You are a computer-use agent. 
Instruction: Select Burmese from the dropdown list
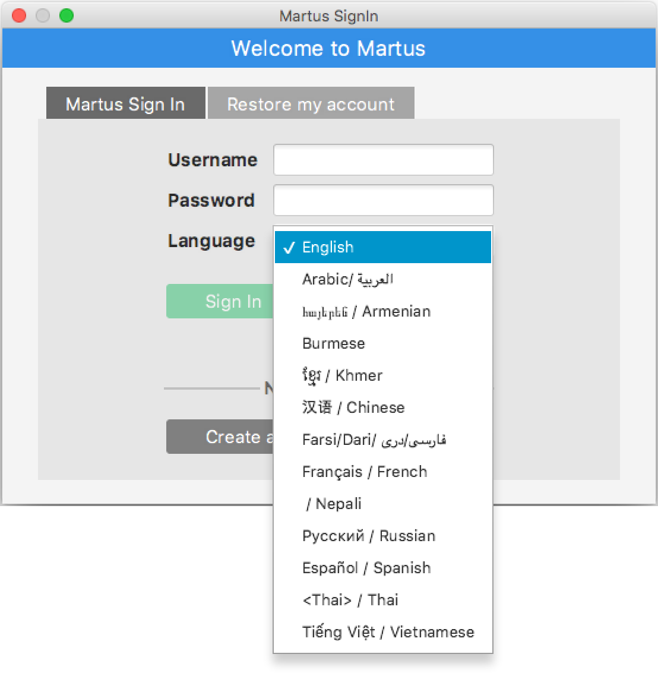pos(383,343)
